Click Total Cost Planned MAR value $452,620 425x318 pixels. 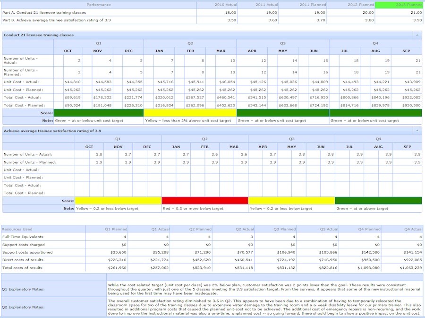[x=226, y=105]
